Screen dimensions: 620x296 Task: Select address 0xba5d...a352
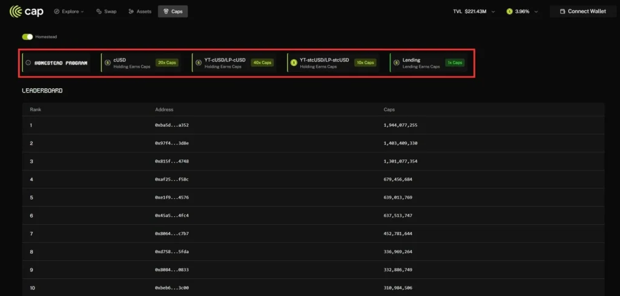[x=172, y=125]
